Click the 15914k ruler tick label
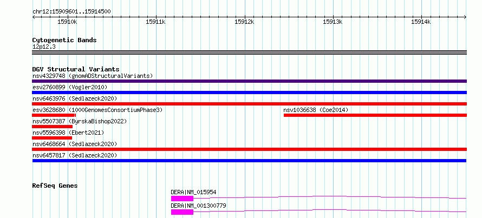The width and height of the screenshot is (482, 218). (421, 22)
